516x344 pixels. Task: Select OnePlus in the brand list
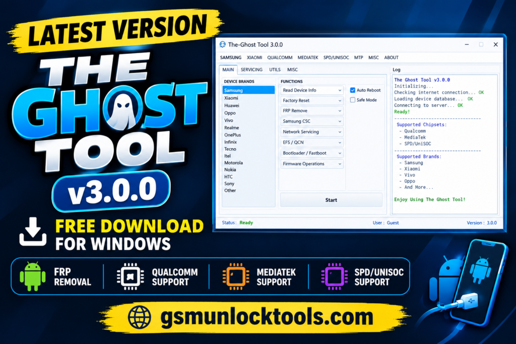[x=248, y=135]
